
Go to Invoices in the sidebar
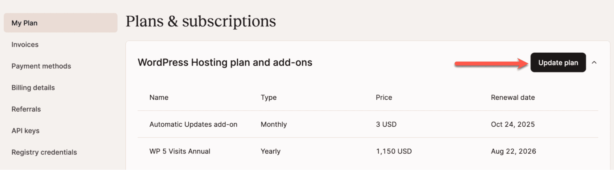pyautogui.click(x=25, y=45)
